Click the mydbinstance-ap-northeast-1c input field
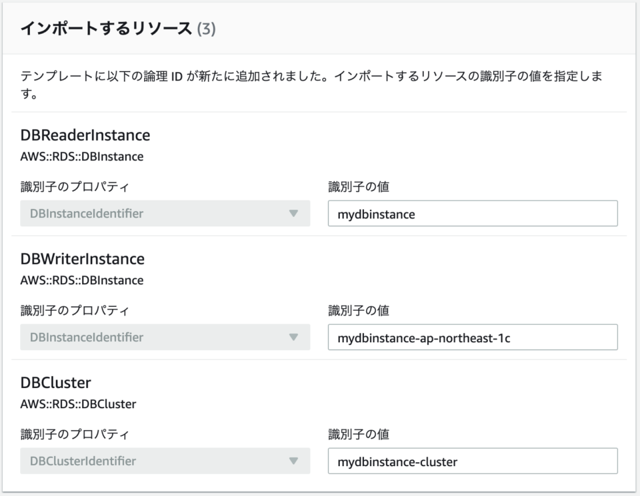This screenshot has height=496, width=640. point(473,337)
